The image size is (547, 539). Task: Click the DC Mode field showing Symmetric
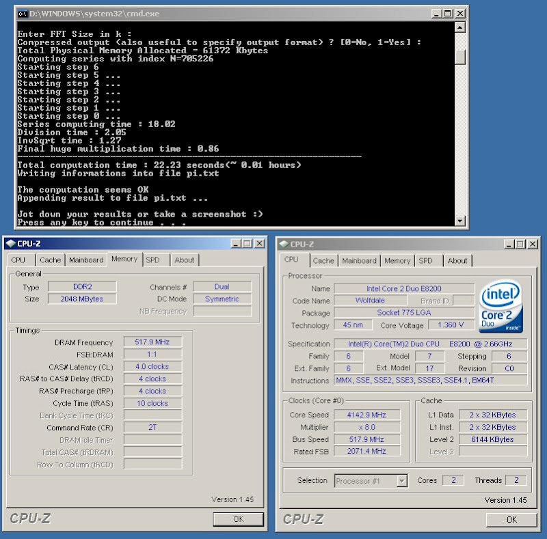pyautogui.click(x=222, y=299)
